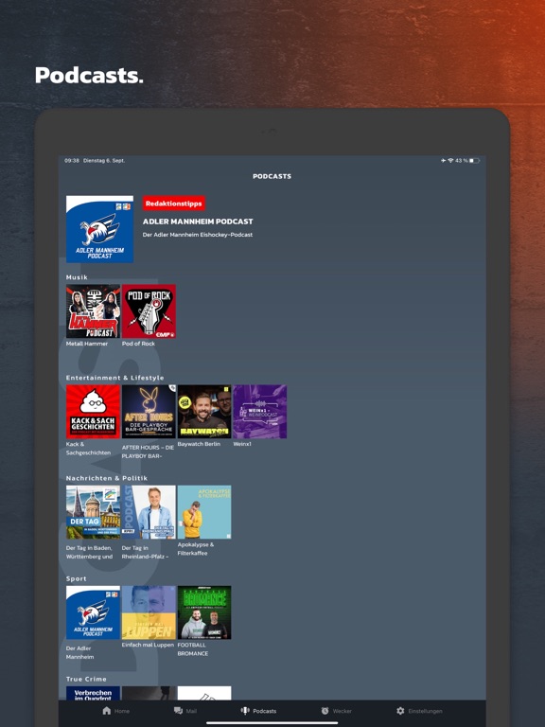Open the Weinx1 podcast cover
Image resolution: width=545 pixels, height=727 pixels.
pos(260,412)
